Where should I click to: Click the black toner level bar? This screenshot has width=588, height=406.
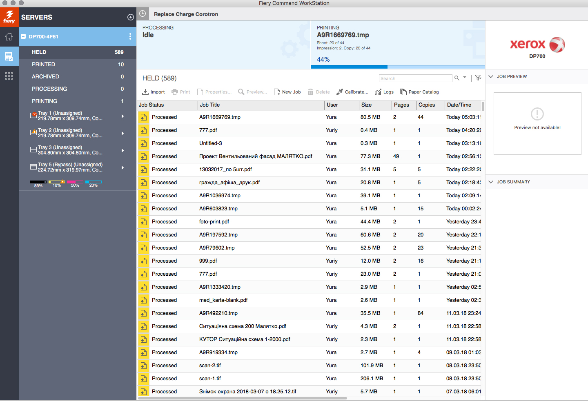[x=38, y=182]
